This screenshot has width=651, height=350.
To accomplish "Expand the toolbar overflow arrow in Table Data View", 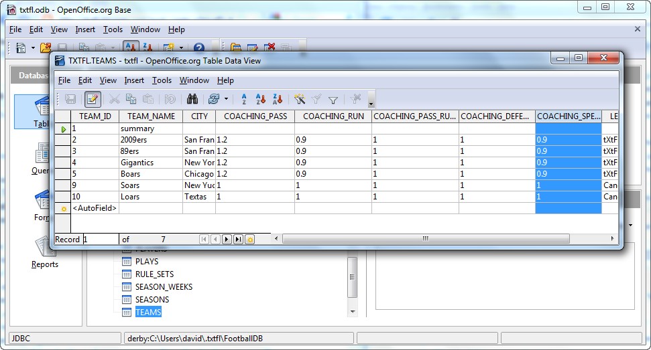I will point(371,99).
